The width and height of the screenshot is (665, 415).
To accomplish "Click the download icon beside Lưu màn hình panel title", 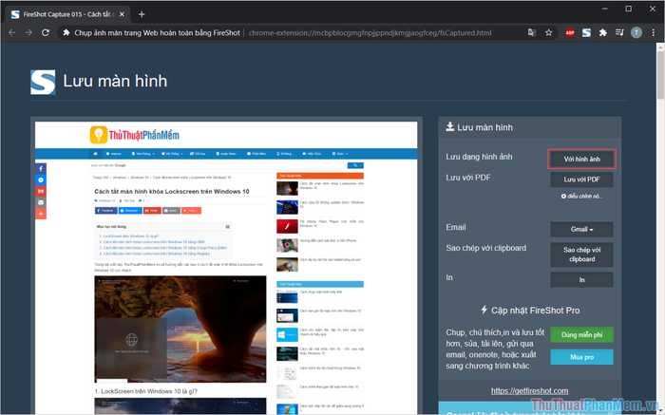I will (450, 126).
